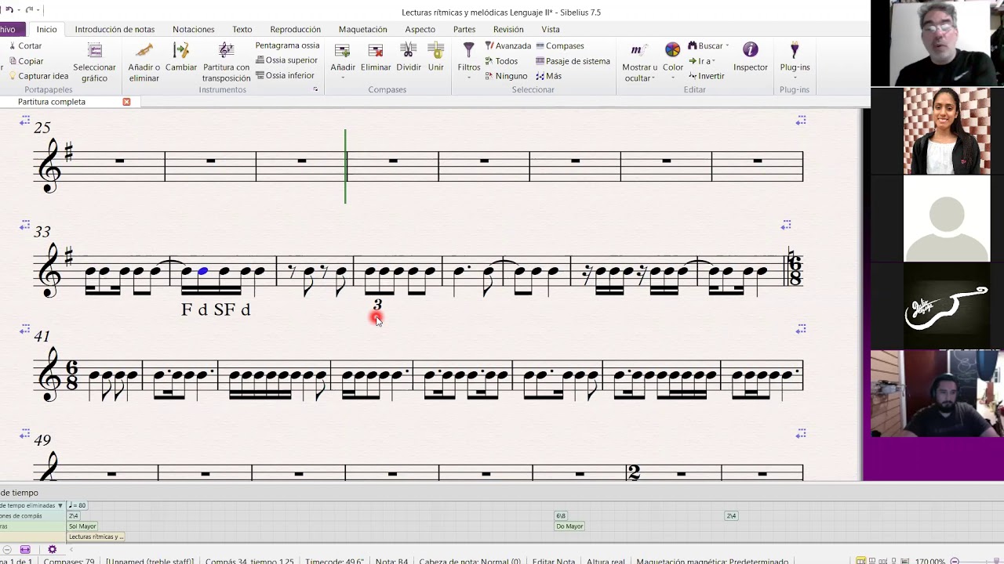Screen dimensions: 1004x564
Task: Switch to Introducción de notas tab
Action: point(115,30)
